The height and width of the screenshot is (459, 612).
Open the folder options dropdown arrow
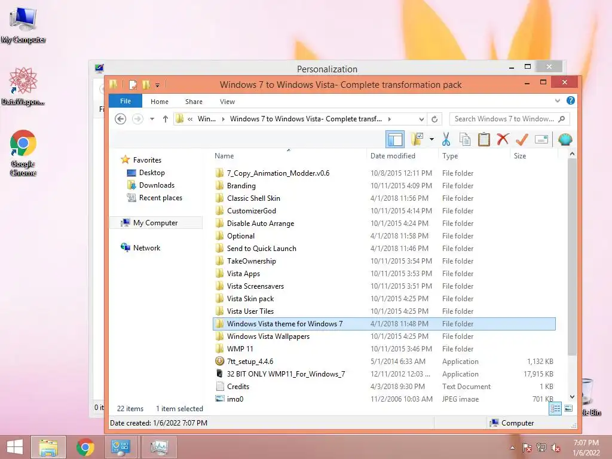(432, 139)
